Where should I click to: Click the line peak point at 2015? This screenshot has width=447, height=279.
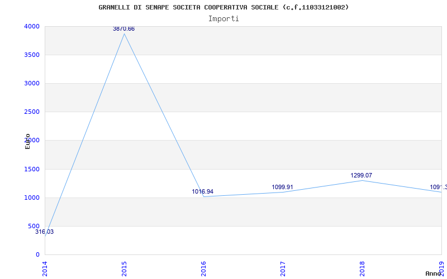click(x=124, y=34)
